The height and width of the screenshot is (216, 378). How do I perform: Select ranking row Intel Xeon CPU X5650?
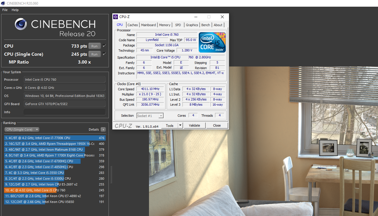(x=55, y=202)
